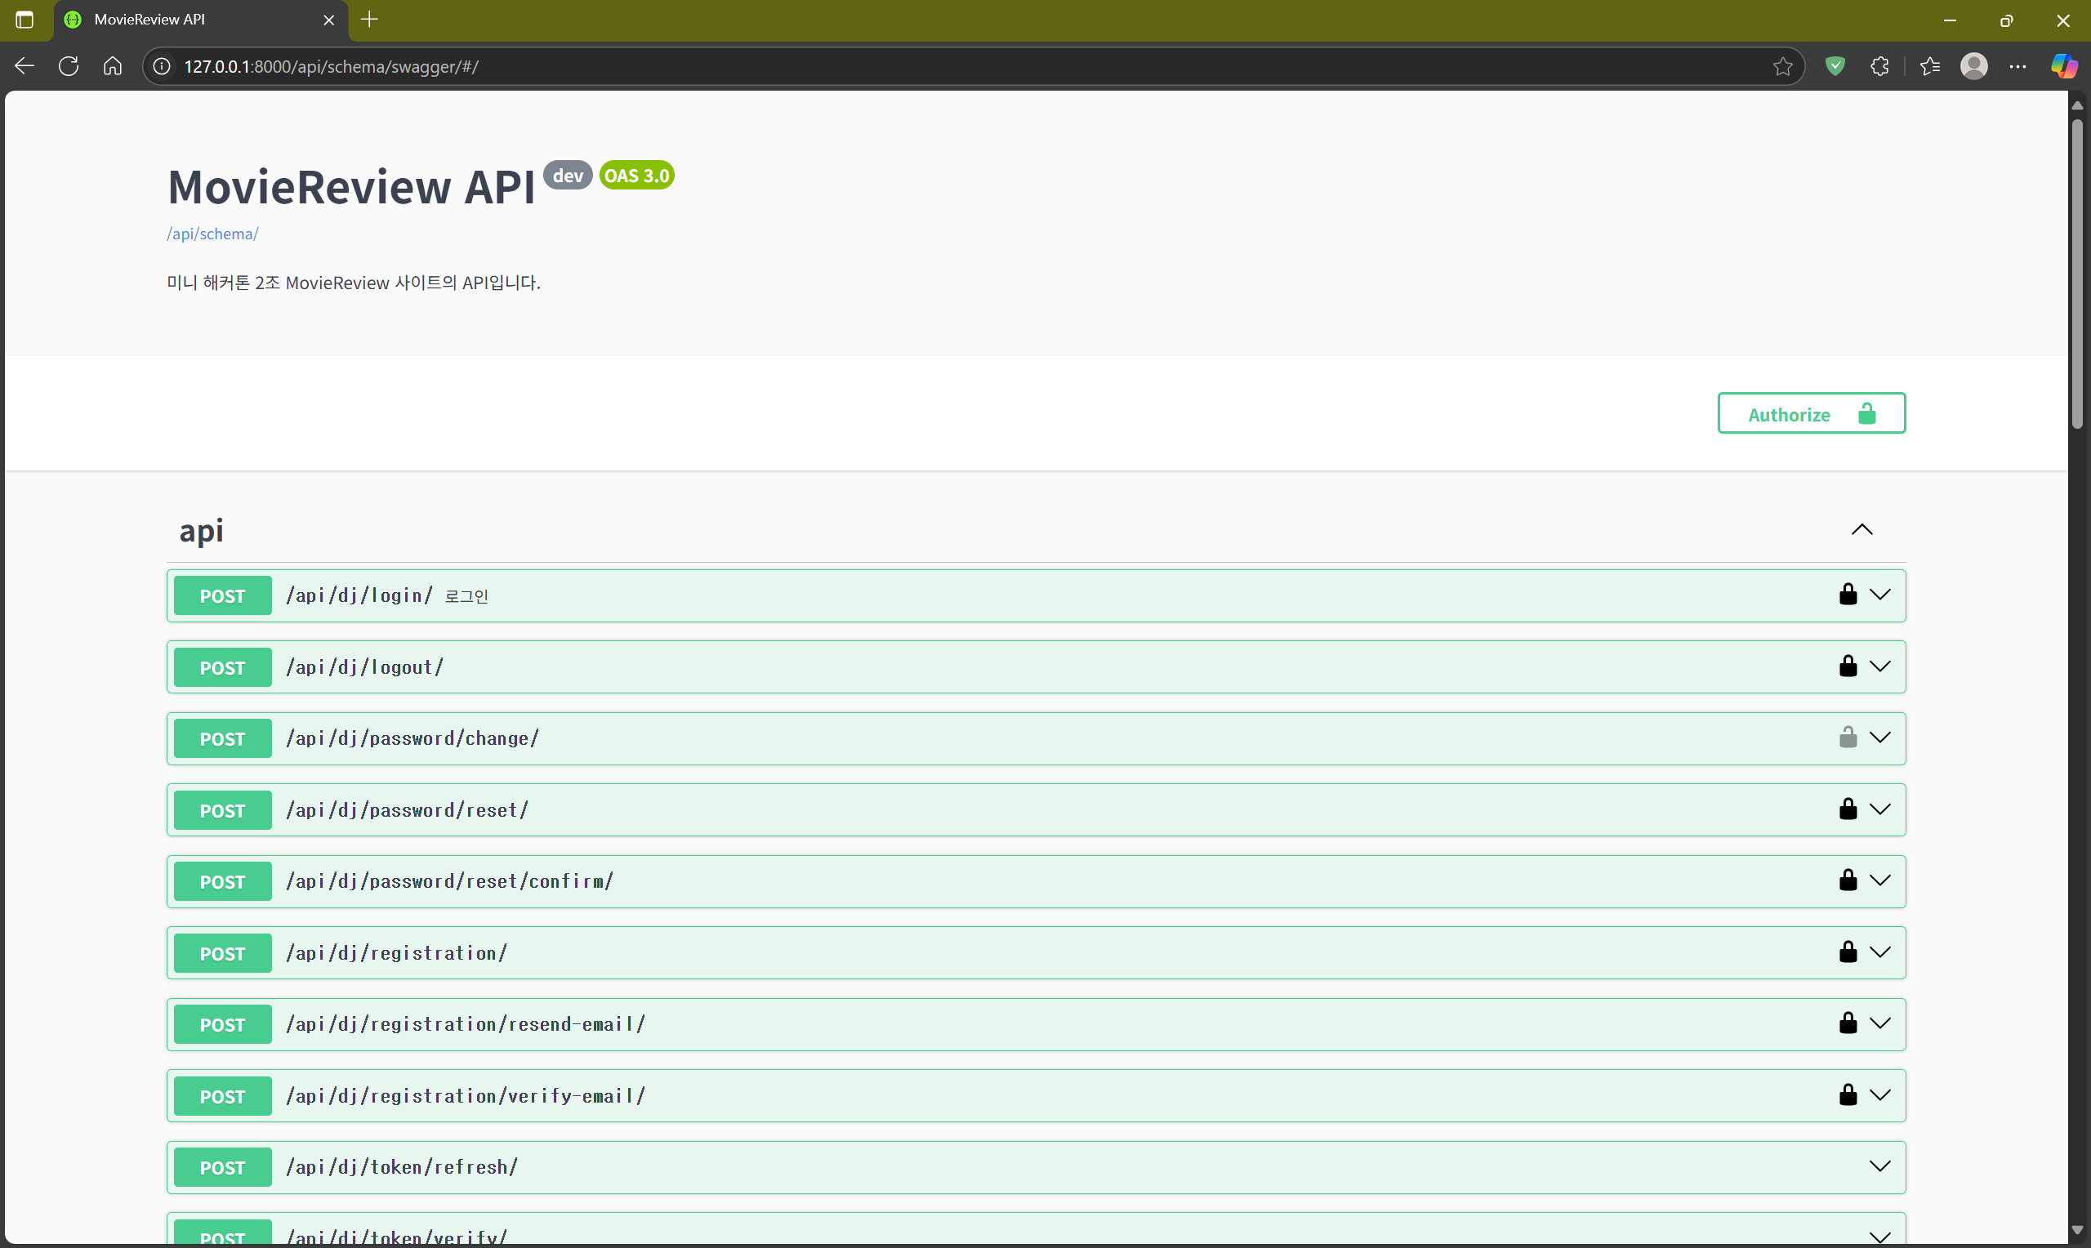This screenshot has width=2091, height=1248.
Task: Click the Authorize button
Action: tap(1811, 414)
